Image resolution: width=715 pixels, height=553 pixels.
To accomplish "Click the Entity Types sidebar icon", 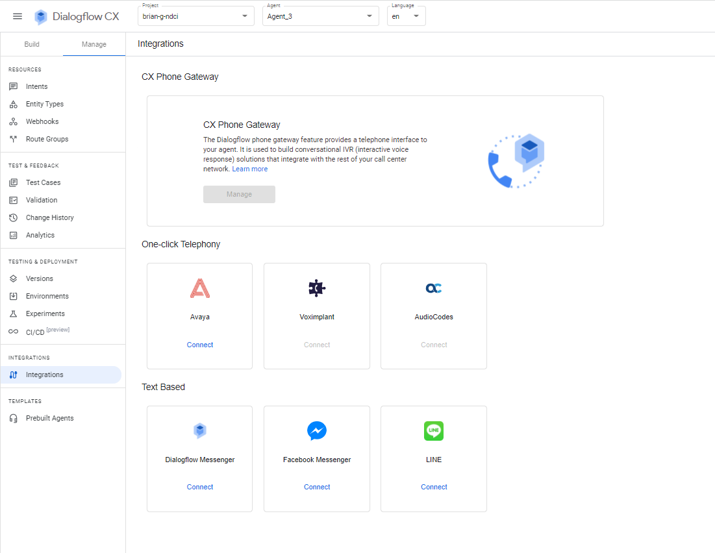I will point(14,104).
